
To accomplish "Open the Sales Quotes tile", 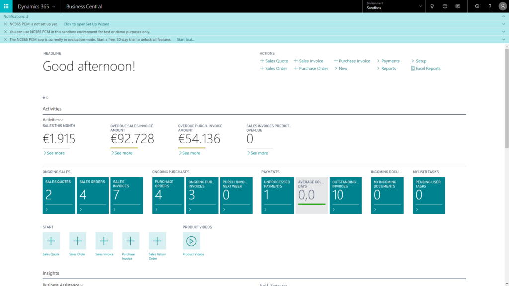I will pyautogui.click(x=59, y=195).
